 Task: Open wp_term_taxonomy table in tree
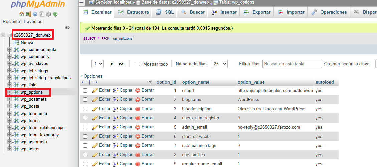(40, 135)
